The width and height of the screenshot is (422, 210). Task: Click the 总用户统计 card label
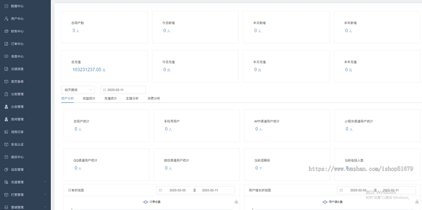tap(82, 121)
